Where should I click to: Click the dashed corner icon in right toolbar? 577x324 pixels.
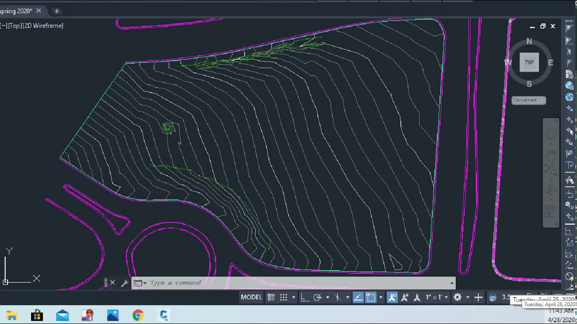(x=569, y=232)
